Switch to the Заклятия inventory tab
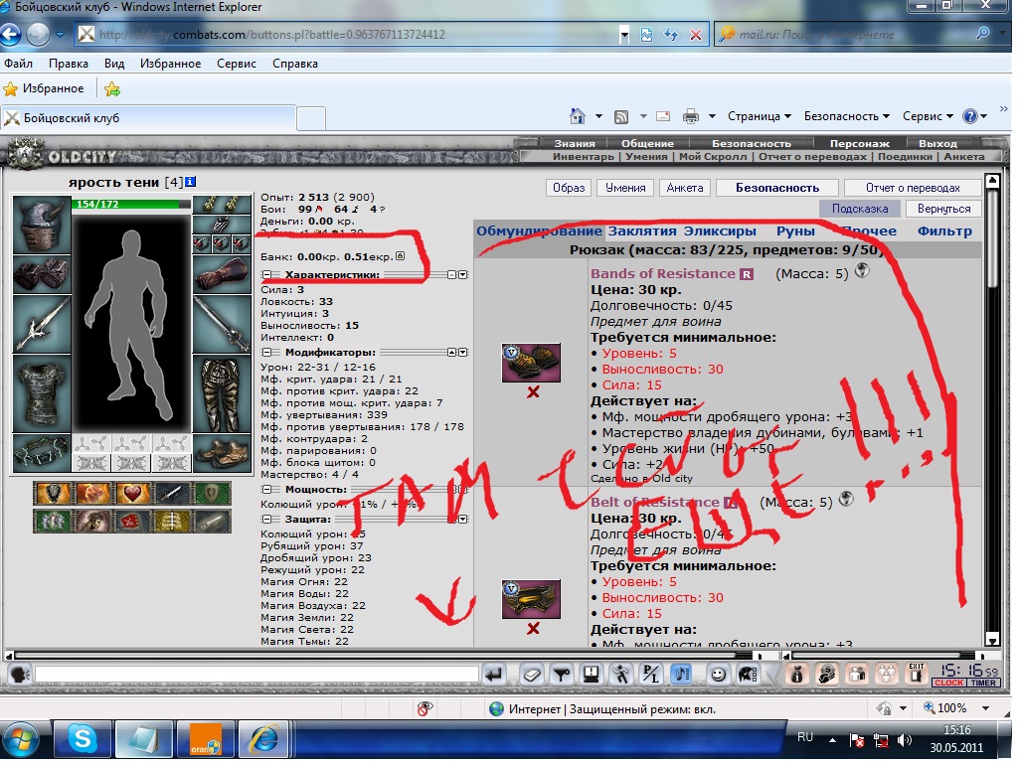1018x763 pixels. 642,230
